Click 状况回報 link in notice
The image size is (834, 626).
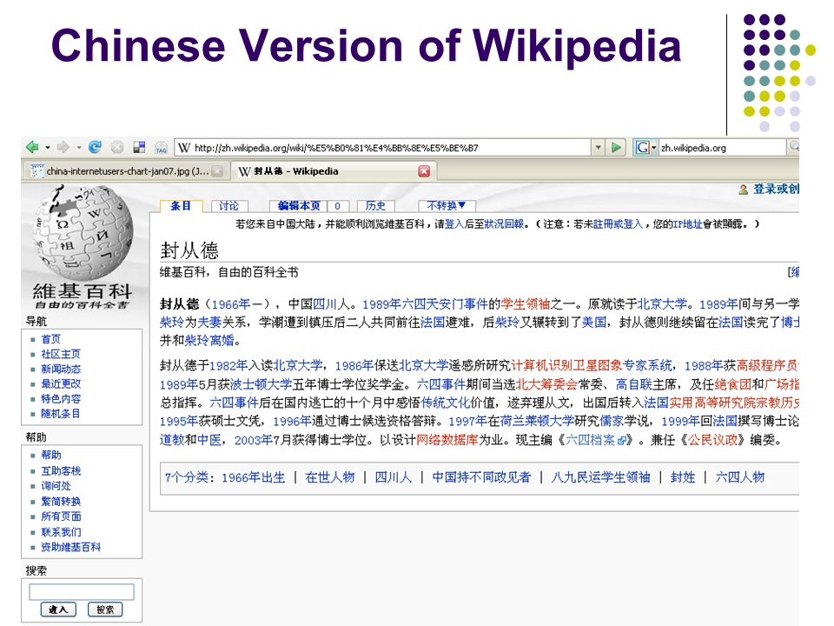click(x=504, y=224)
